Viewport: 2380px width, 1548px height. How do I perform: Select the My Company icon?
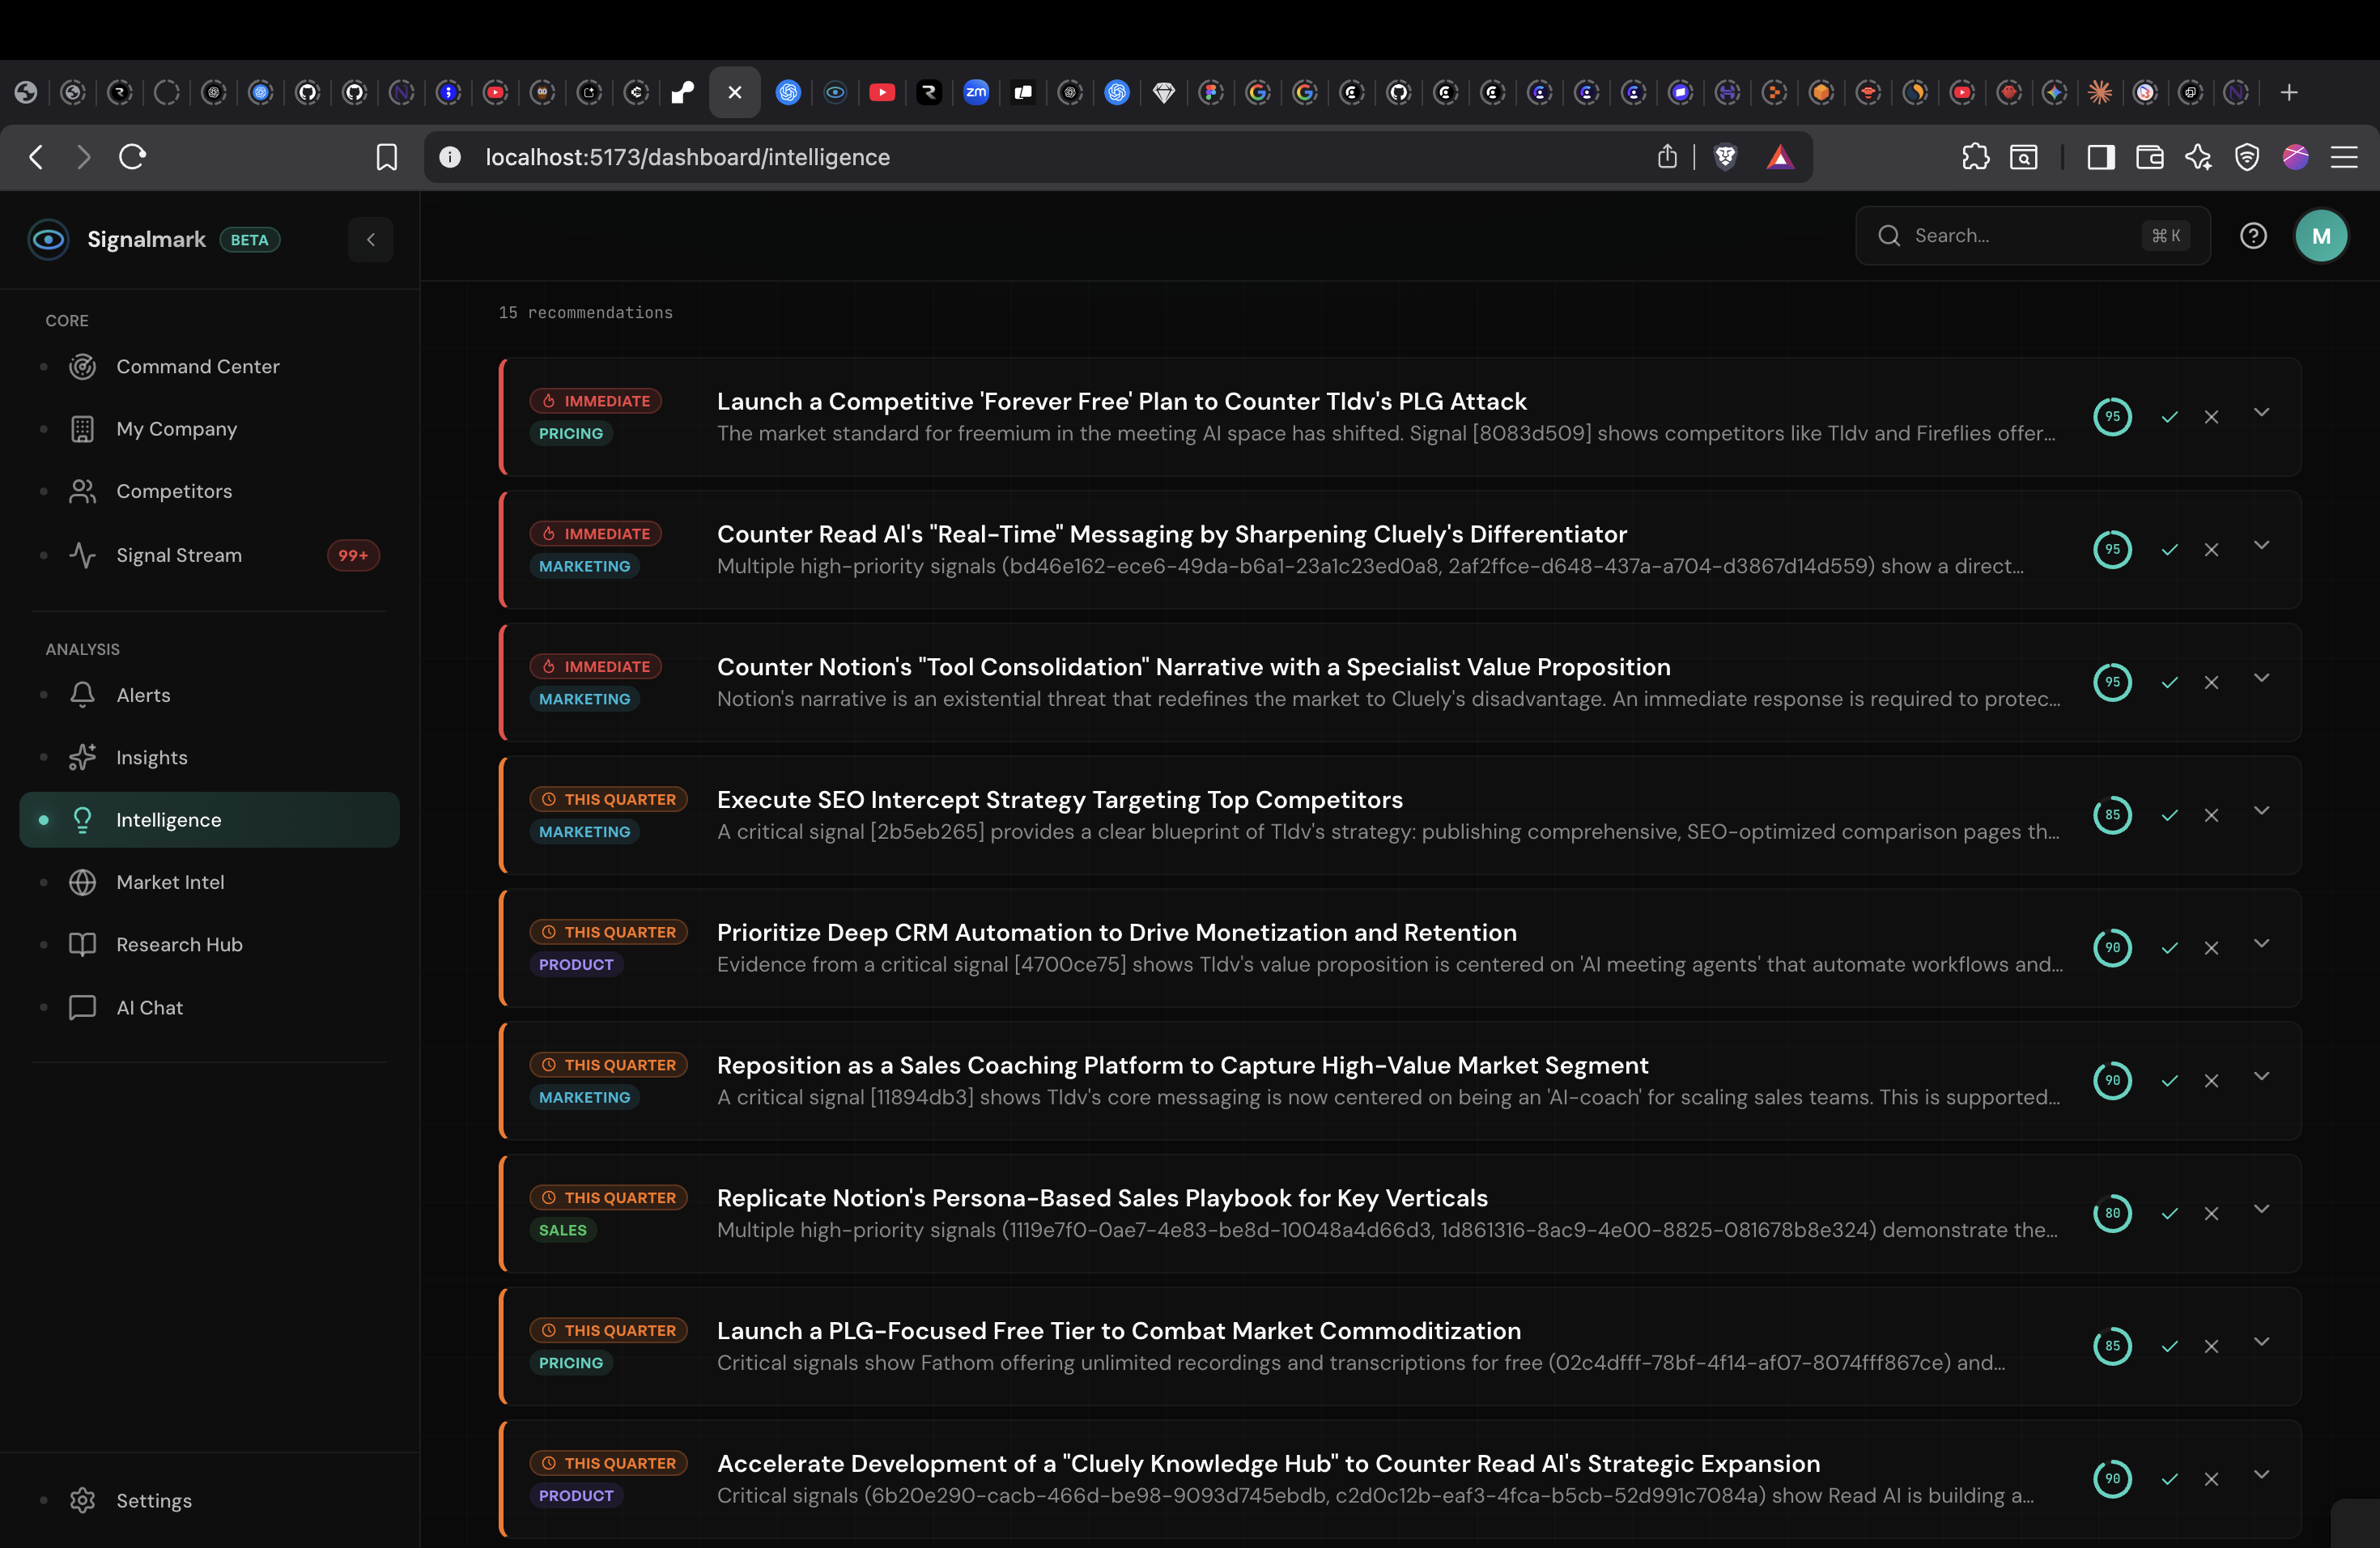[82, 428]
